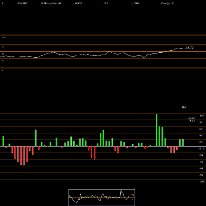The image size is (206, 206).
Task: Click the MR axis label 40 on right
Action: tap(201, 136)
